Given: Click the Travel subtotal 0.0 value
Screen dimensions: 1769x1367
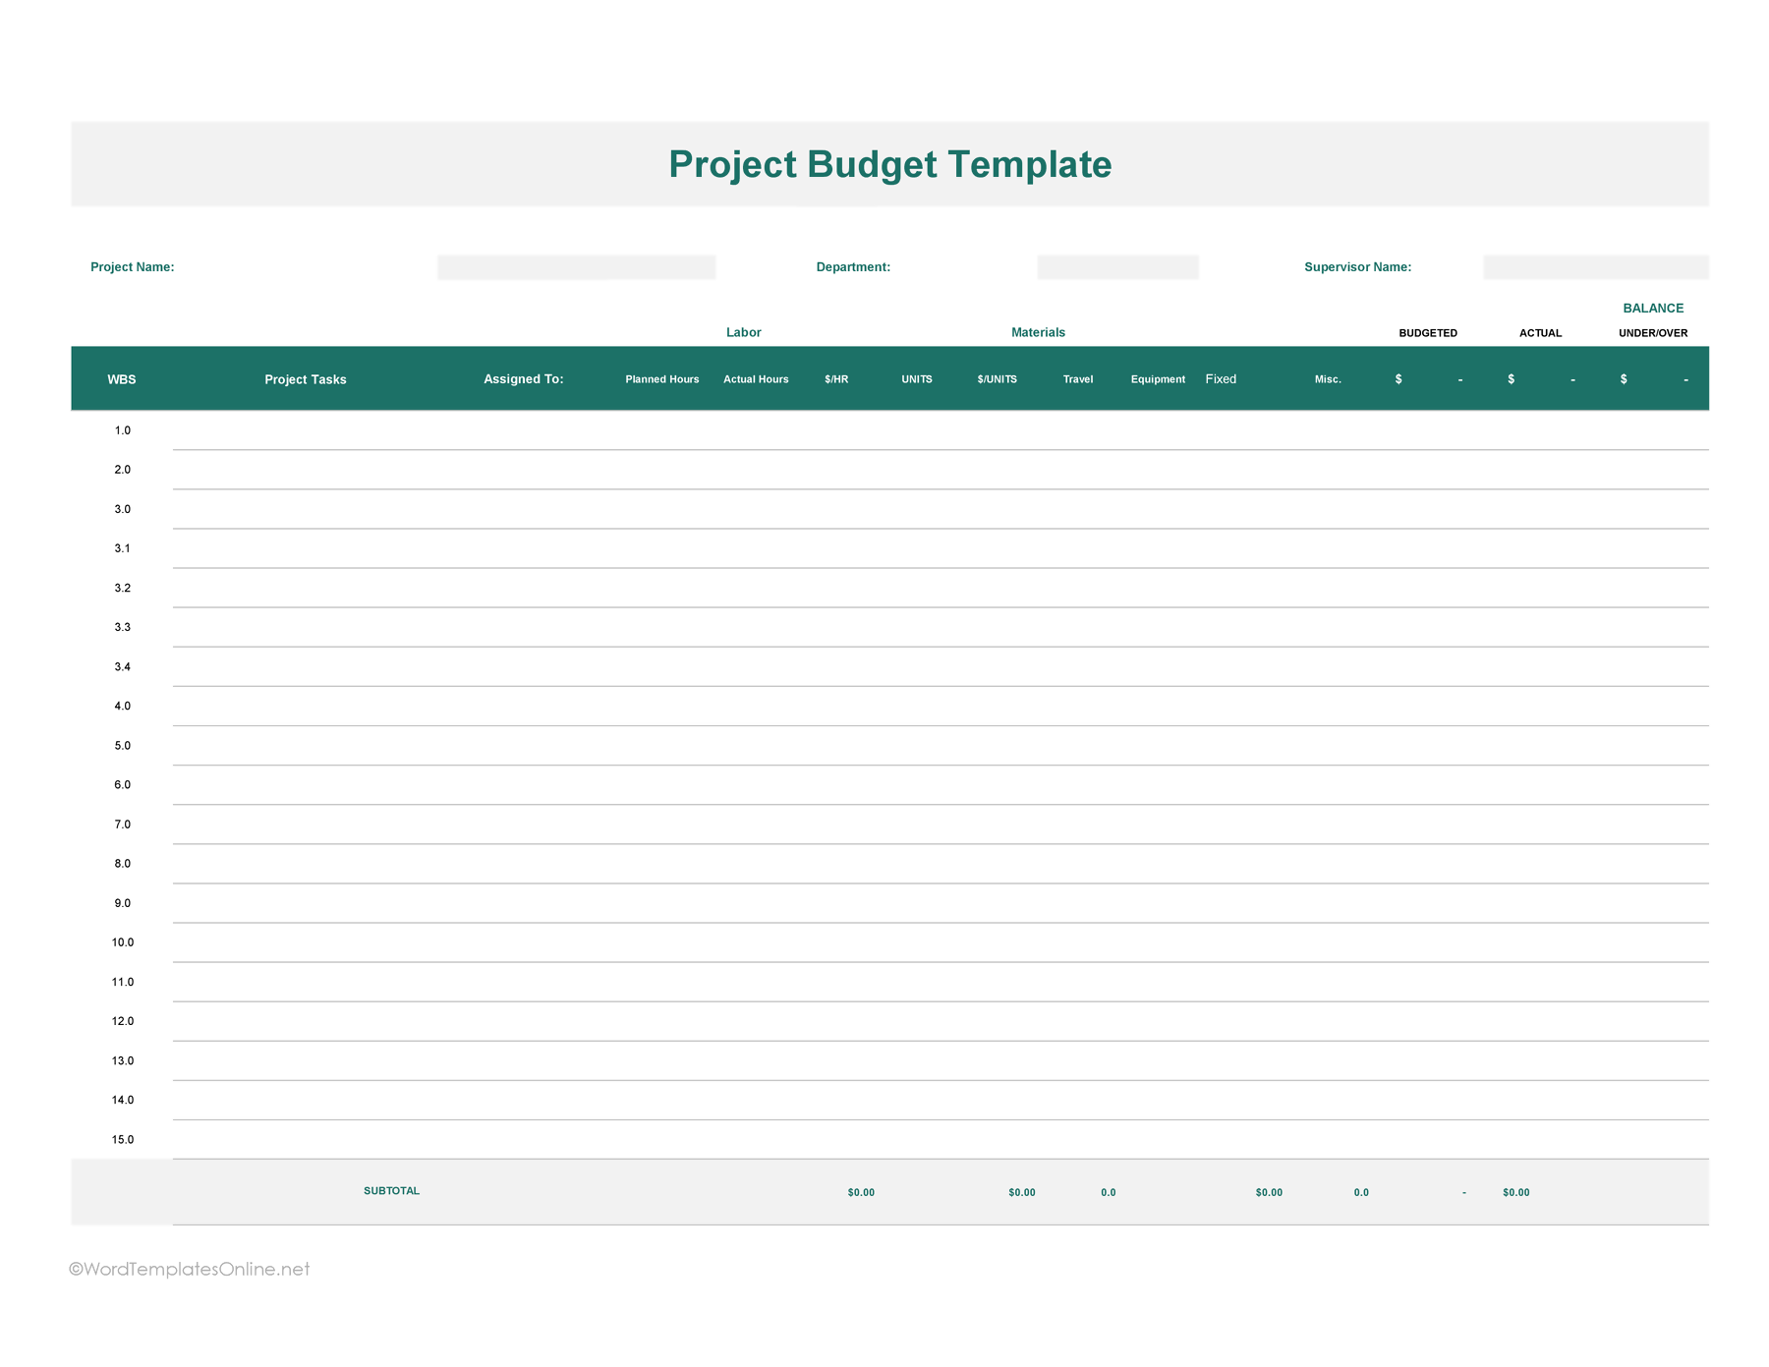Looking at the screenshot, I should pyautogui.click(x=1108, y=1192).
